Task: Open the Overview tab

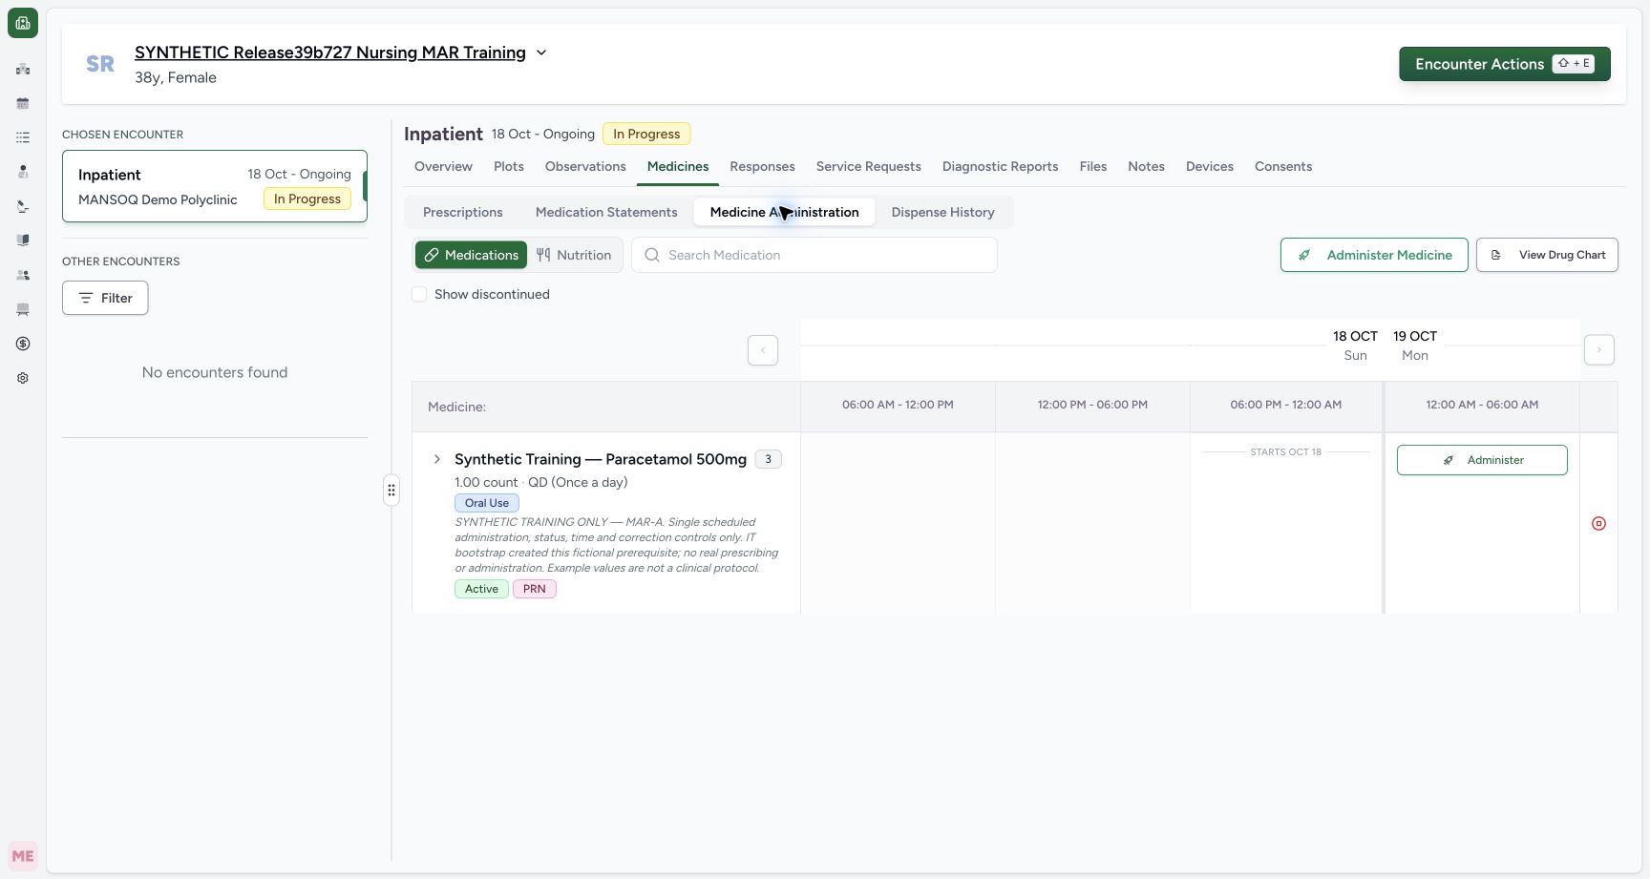Action: click(x=443, y=166)
